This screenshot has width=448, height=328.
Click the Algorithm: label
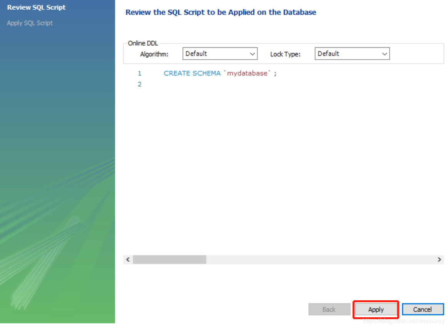point(154,54)
